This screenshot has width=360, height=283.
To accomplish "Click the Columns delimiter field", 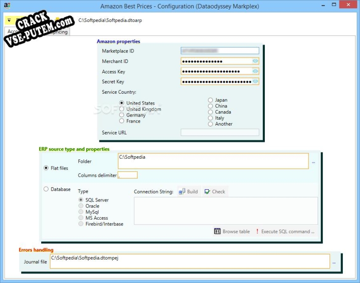I will pyautogui.click(x=128, y=175).
